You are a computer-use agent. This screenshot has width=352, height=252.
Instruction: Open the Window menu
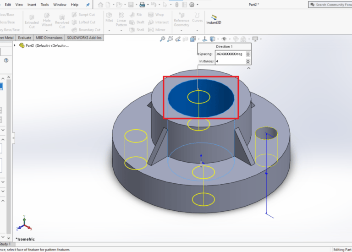tap(60, 5)
